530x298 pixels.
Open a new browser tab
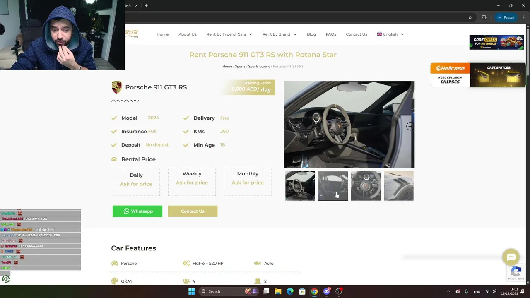(x=146, y=5)
